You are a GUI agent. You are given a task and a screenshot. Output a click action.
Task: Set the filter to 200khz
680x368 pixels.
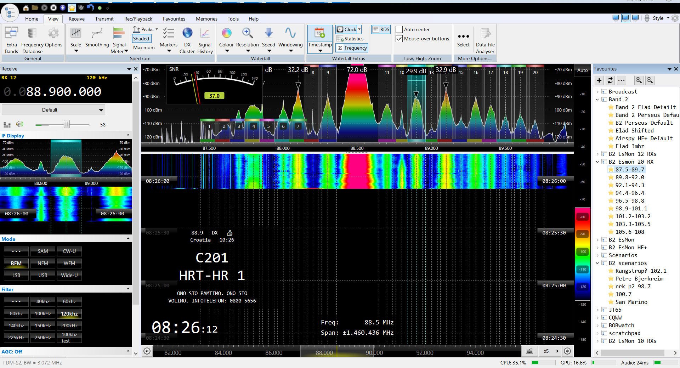[69, 325]
